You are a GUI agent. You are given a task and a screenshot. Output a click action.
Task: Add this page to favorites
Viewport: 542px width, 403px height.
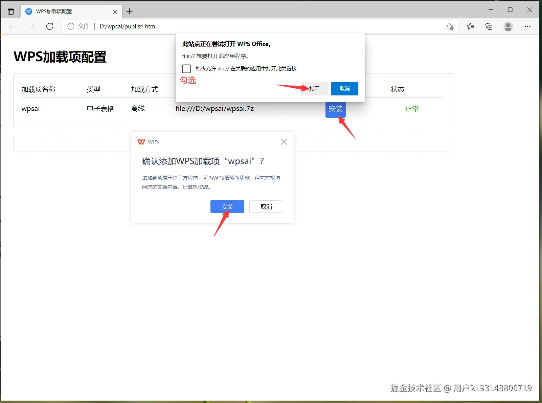[450, 26]
